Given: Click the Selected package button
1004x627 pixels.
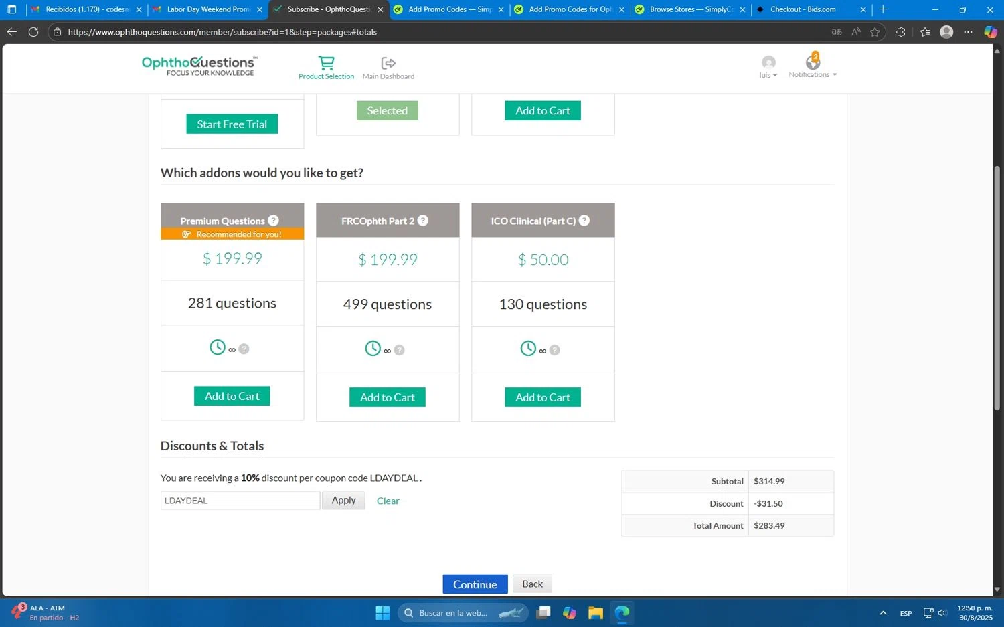Looking at the screenshot, I should 387,111.
